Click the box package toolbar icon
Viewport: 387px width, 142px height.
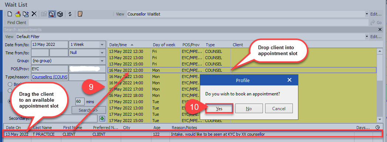[60, 14]
